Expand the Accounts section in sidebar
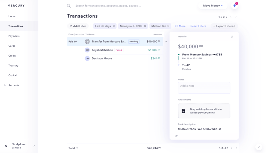Viewport: 267px width, 153px height. [5, 85]
